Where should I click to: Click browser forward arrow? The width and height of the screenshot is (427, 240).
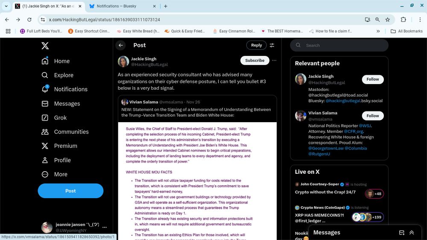coord(18,20)
